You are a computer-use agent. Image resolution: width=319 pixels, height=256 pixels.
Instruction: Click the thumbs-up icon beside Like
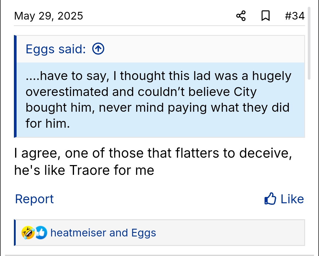[x=270, y=199]
